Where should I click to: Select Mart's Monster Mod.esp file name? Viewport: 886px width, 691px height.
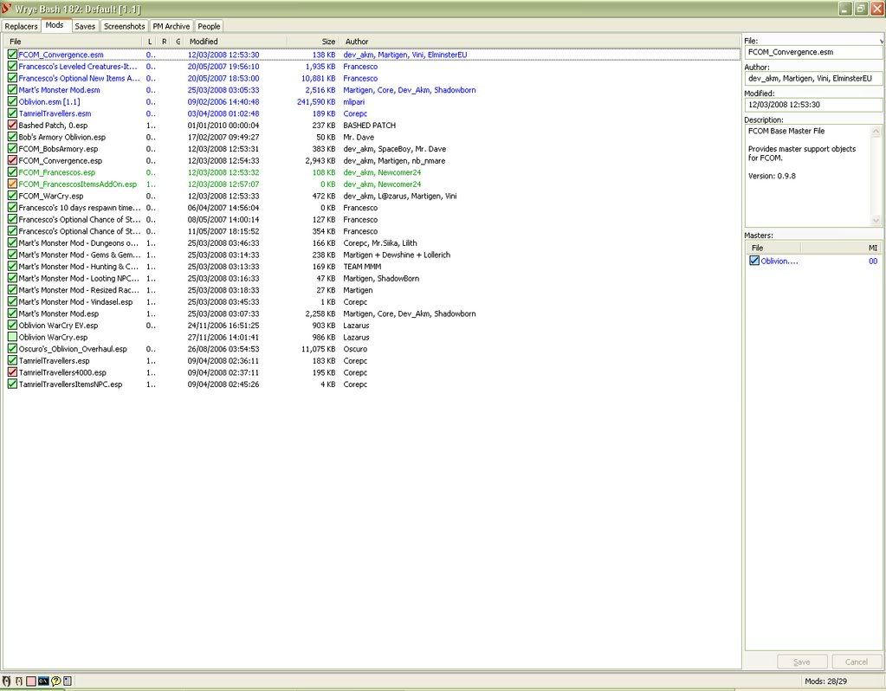pos(59,313)
